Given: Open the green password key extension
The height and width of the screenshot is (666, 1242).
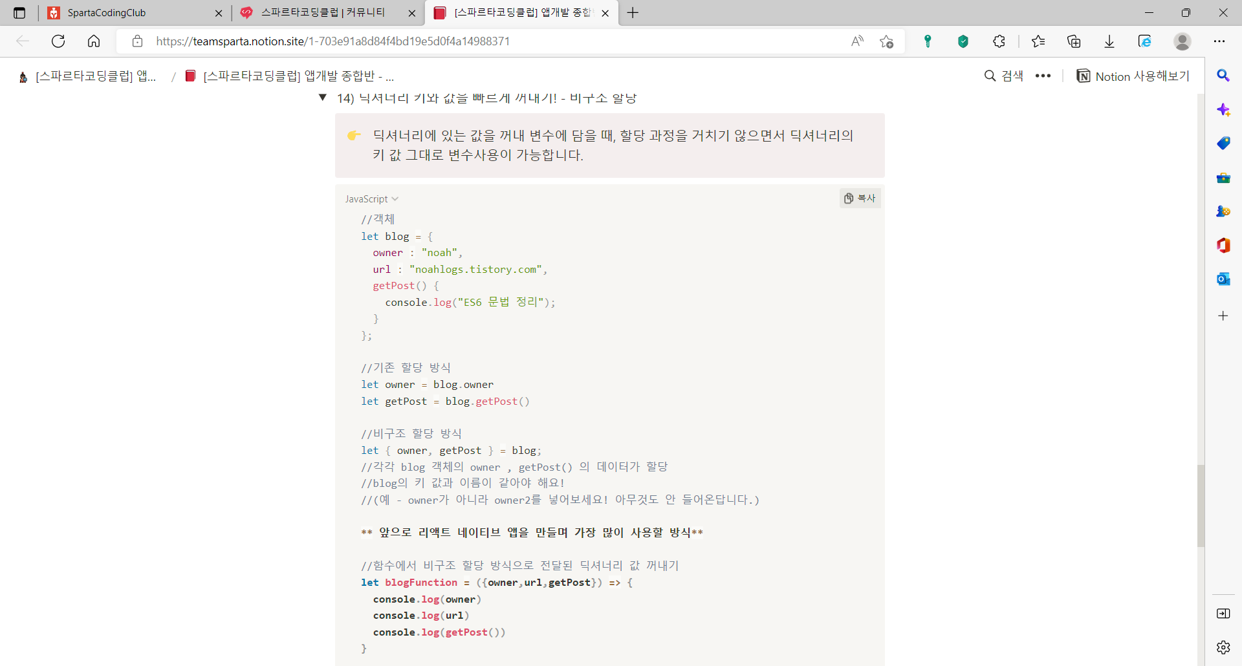Looking at the screenshot, I should point(928,41).
